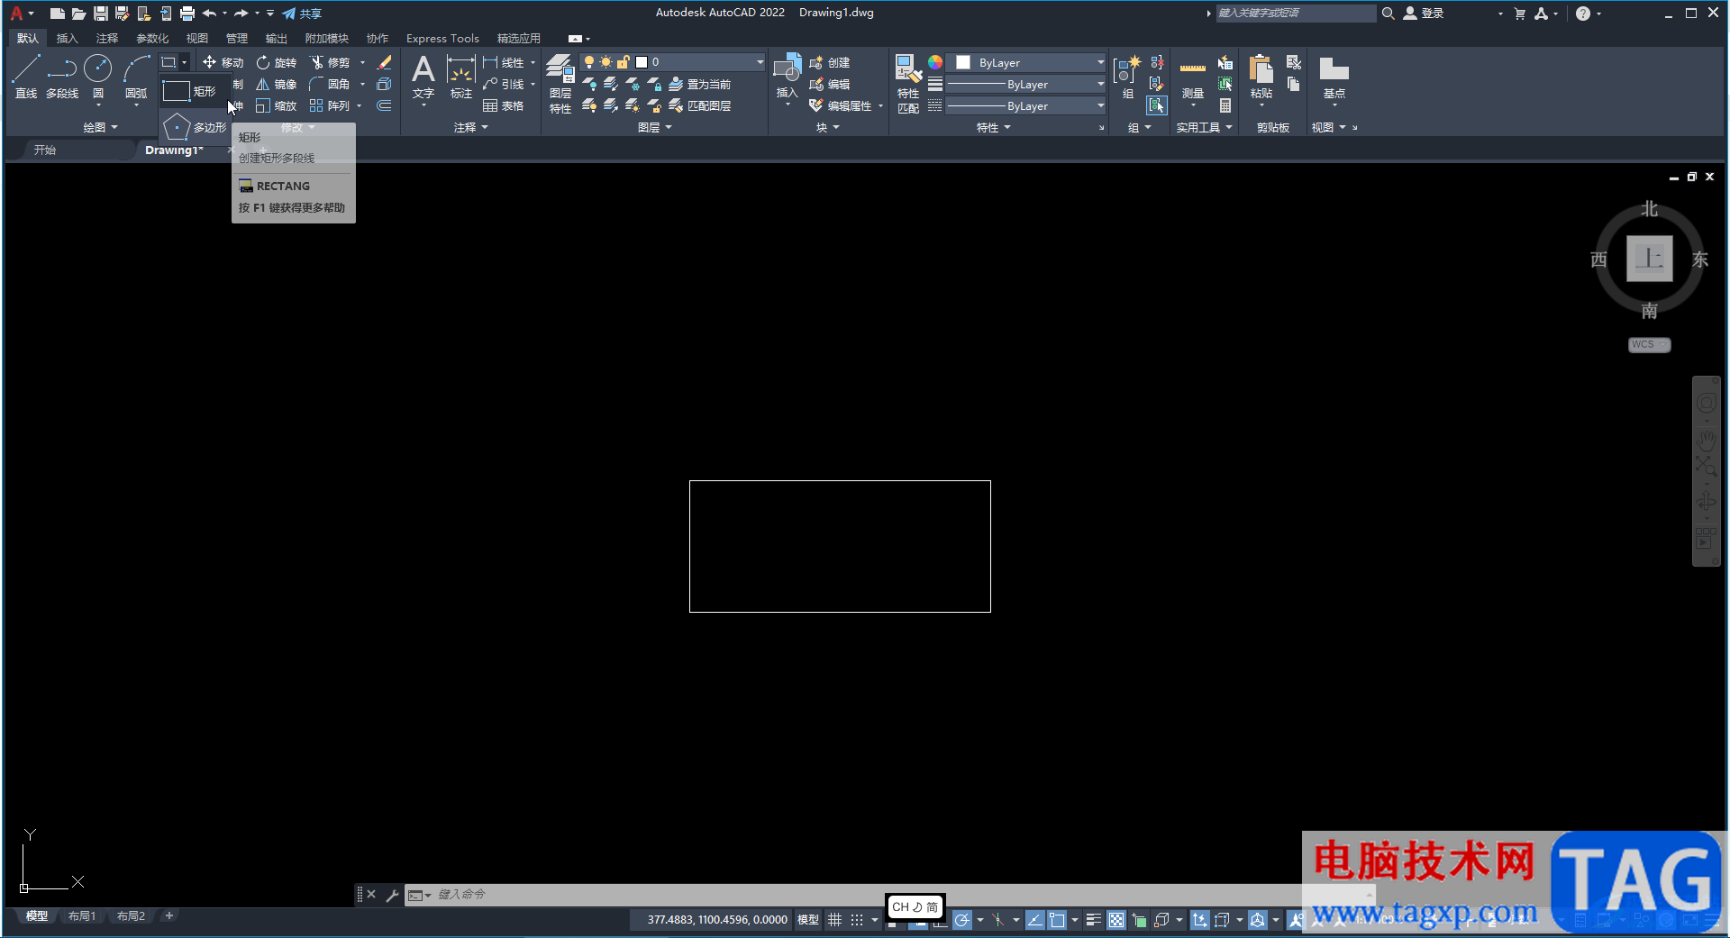Expand the Annotation (注释) panel

click(x=470, y=127)
